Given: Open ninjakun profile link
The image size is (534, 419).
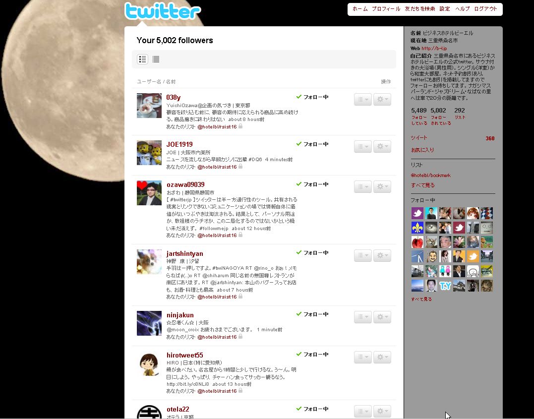Looking at the screenshot, I should [180, 315].
